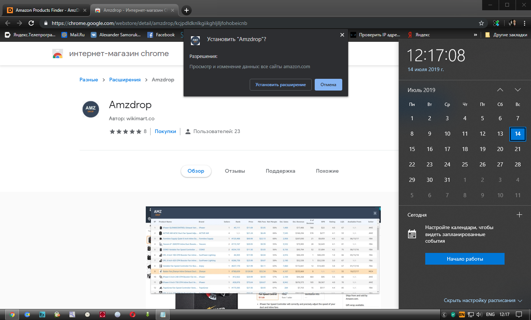
Task: Show hidden bookmarks with the double chevron
Action: tap(476, 35)
